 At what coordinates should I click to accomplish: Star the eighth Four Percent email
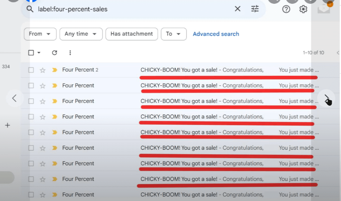pyautogui.click(x=42, y=179)
